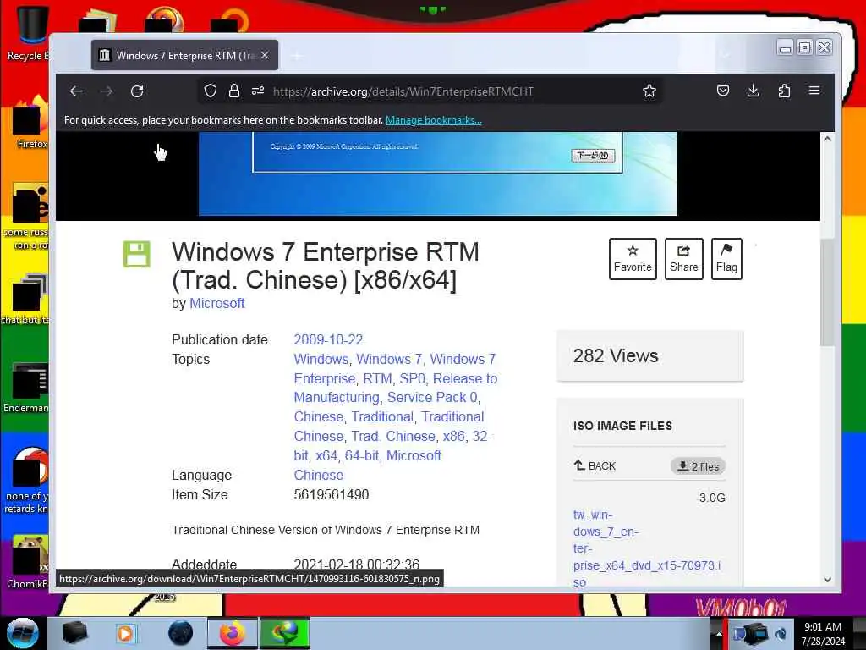Screen dimensions: 866x650
Task: Click the green globe taskbar program icon
Action: pyautogui.click(x=285, y=633)
